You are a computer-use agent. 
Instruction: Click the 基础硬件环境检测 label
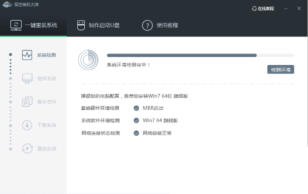(100, 108)
